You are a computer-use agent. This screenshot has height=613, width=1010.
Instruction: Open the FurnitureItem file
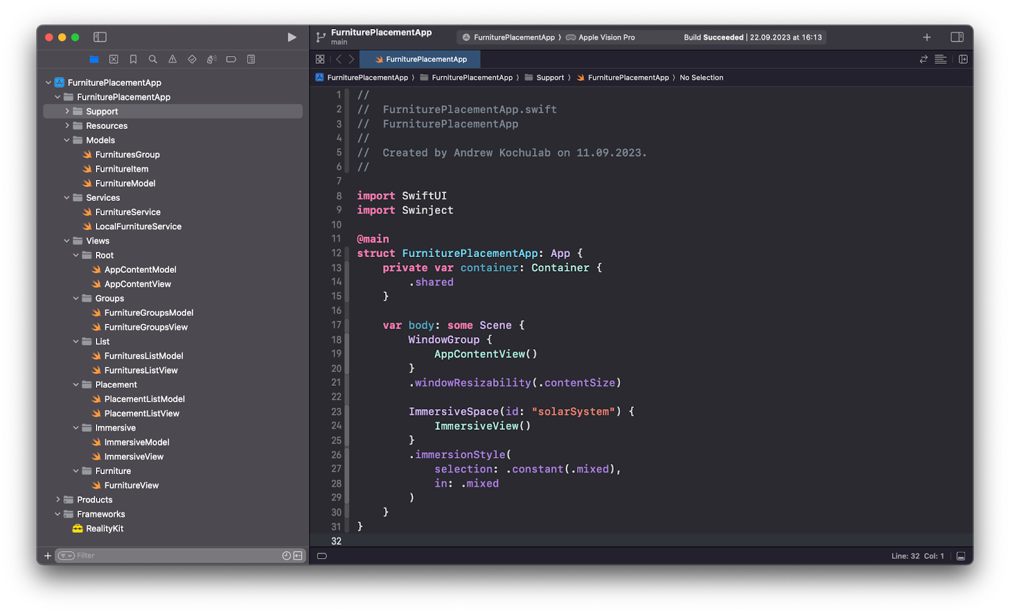pyautogui.click(x=116, y=169)
